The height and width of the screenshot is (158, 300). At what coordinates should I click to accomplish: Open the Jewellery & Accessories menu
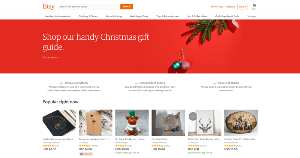pos(57,16)
